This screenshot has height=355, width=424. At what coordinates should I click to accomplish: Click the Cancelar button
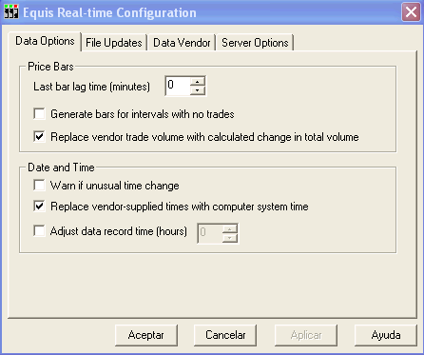[225, 335]
